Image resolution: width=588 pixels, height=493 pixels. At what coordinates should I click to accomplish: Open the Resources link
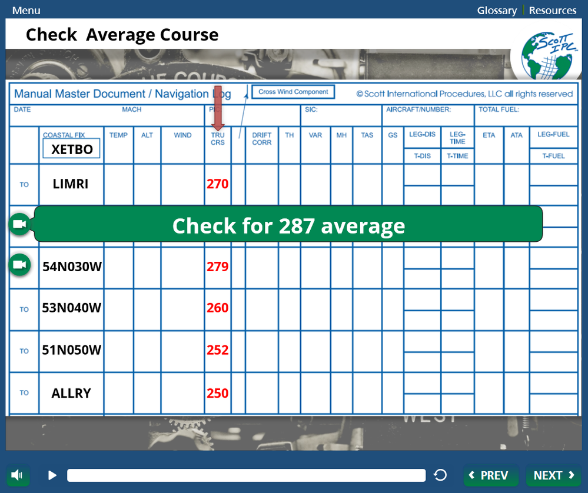pos(552,11)
